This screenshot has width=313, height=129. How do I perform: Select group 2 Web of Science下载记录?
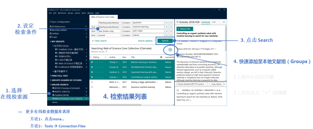[68, 63]
